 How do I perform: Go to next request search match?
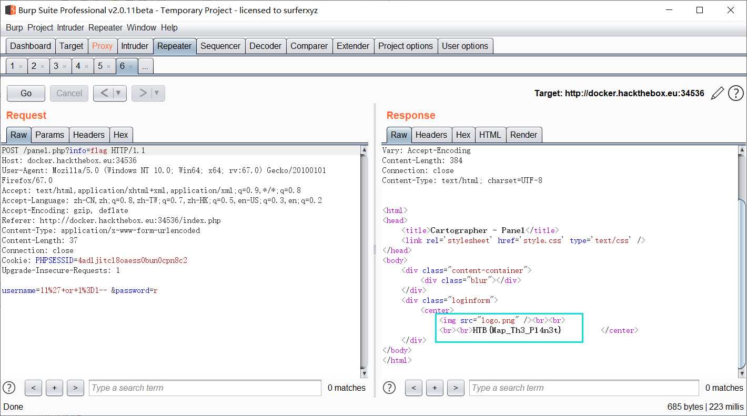point(75,388)
